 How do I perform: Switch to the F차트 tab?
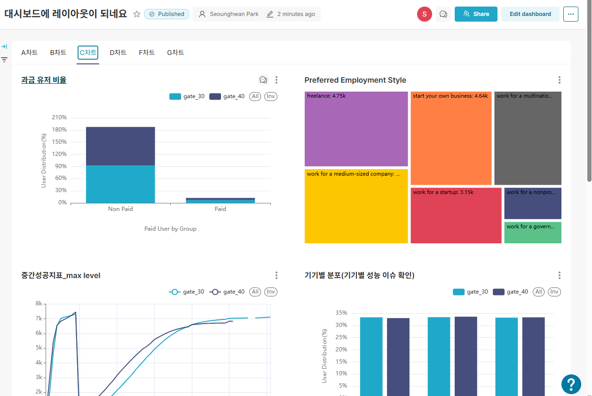[x=147, y=53]
